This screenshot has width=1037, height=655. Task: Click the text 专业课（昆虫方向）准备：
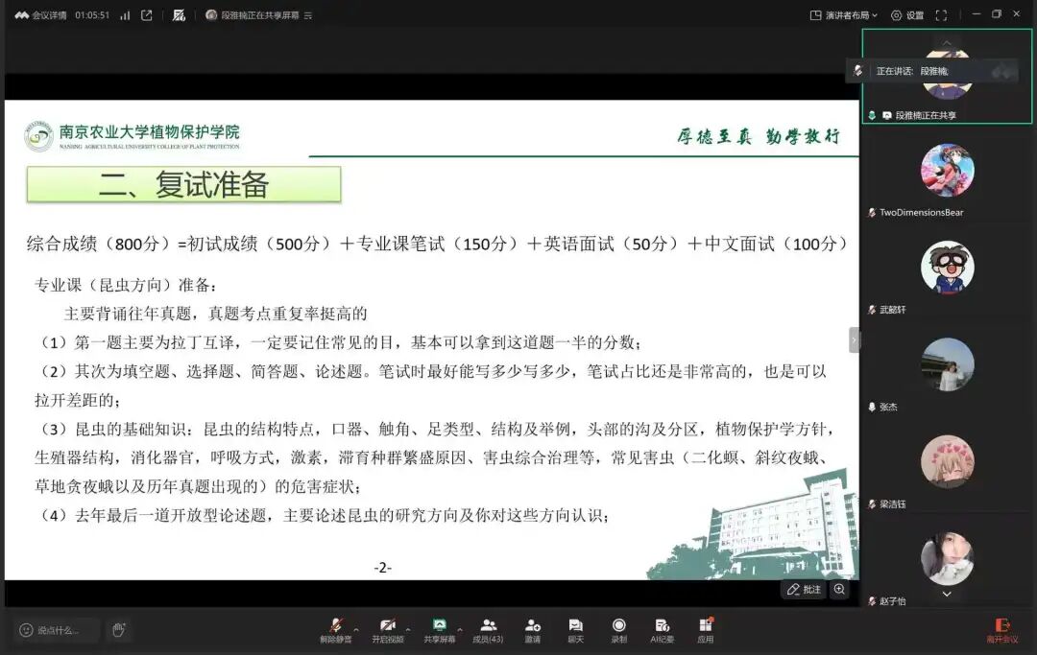(126, 285)
